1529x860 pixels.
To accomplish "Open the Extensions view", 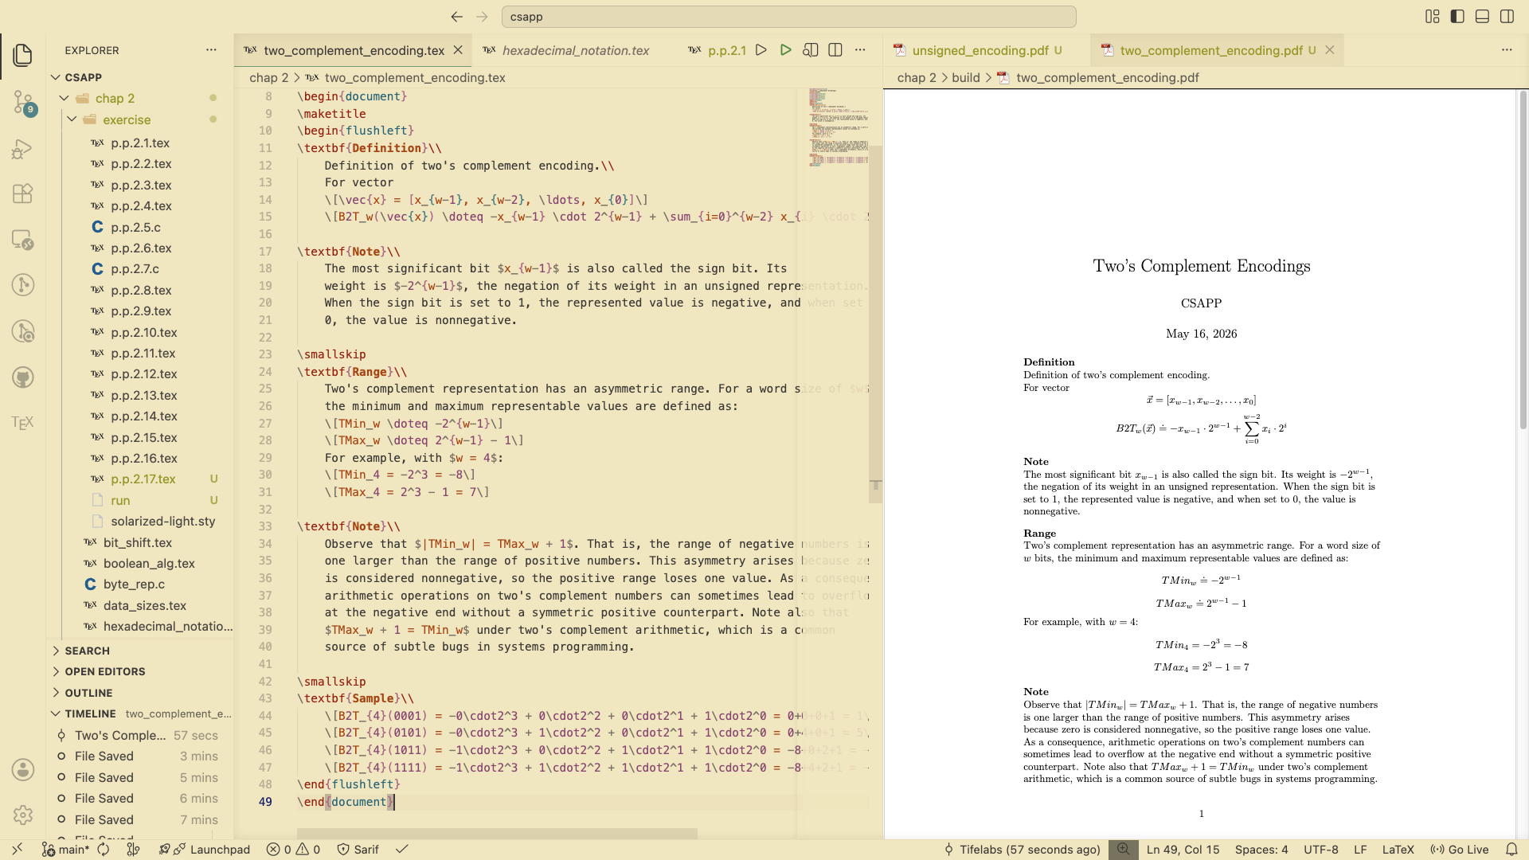I will pyautogui.click(x=22, y=193).
